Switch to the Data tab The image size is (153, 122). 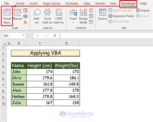pos(87,4)
